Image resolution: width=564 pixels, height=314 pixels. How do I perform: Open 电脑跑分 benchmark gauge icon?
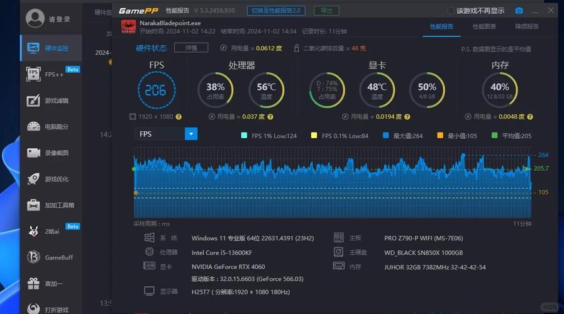pyautogui.click(x=33, y=126)
